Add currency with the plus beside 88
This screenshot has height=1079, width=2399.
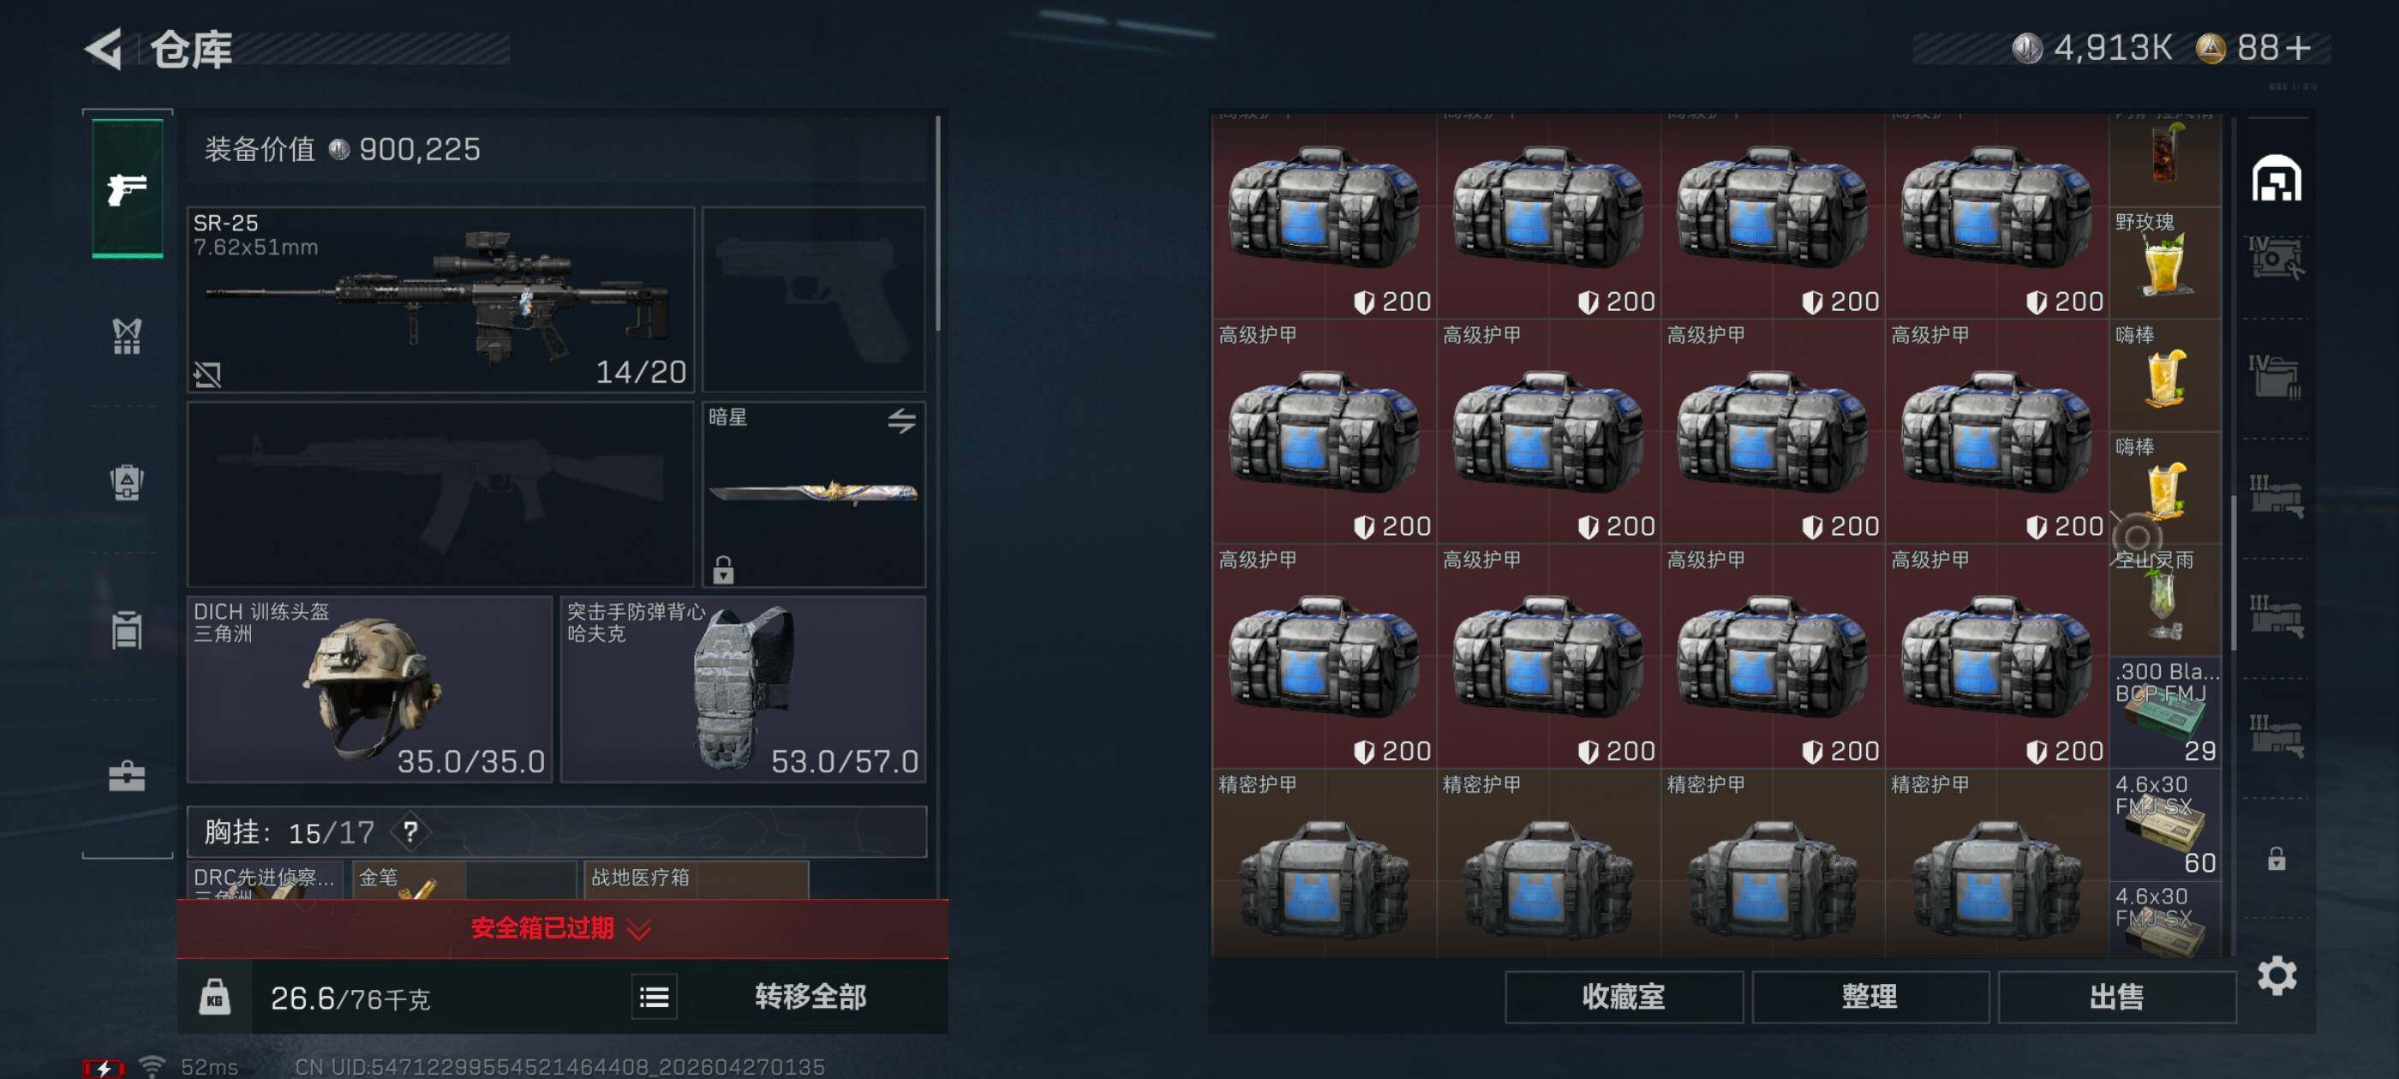(x=2298, y=49)
